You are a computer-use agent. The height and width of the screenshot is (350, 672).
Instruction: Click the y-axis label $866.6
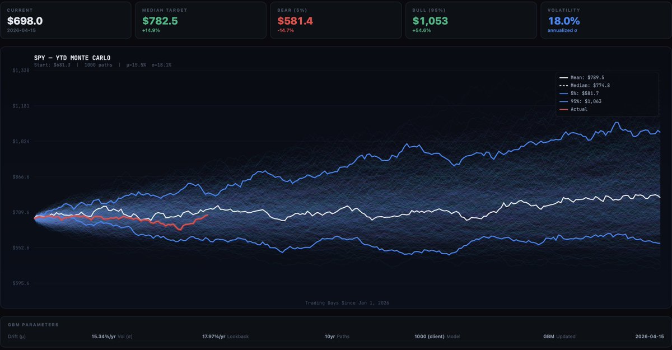click(x=21, y=176)
